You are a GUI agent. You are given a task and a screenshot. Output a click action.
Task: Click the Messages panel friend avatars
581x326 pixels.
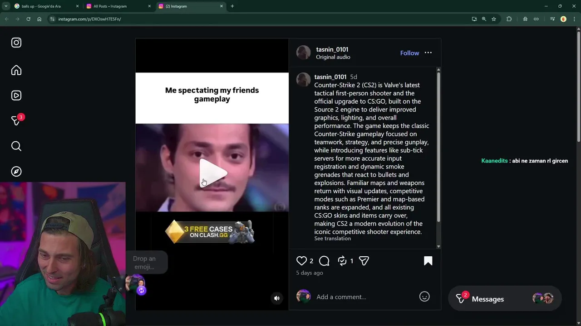543,298
